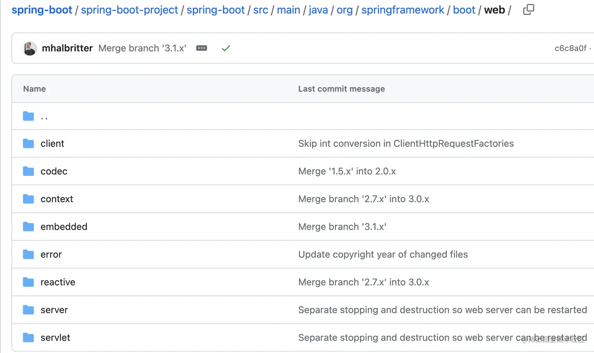Click the client folder icon

pos(28,144)
